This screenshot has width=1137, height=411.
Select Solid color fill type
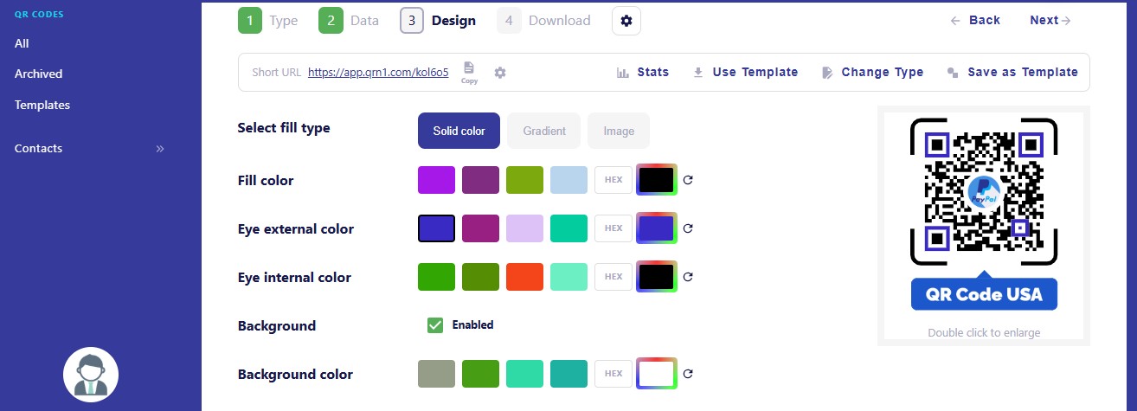pyautogui.click(x=459, y=131)
